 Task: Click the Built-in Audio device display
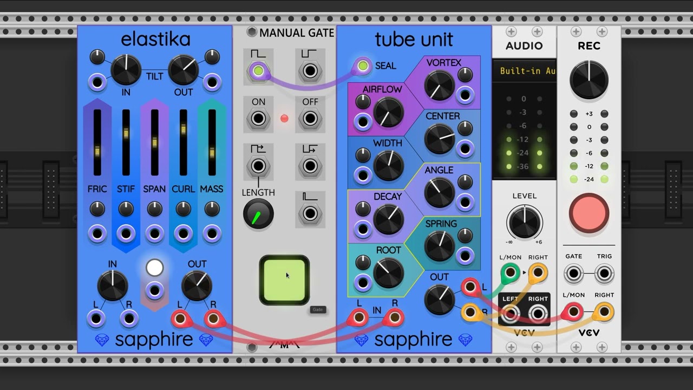click(x=524, y=71)
